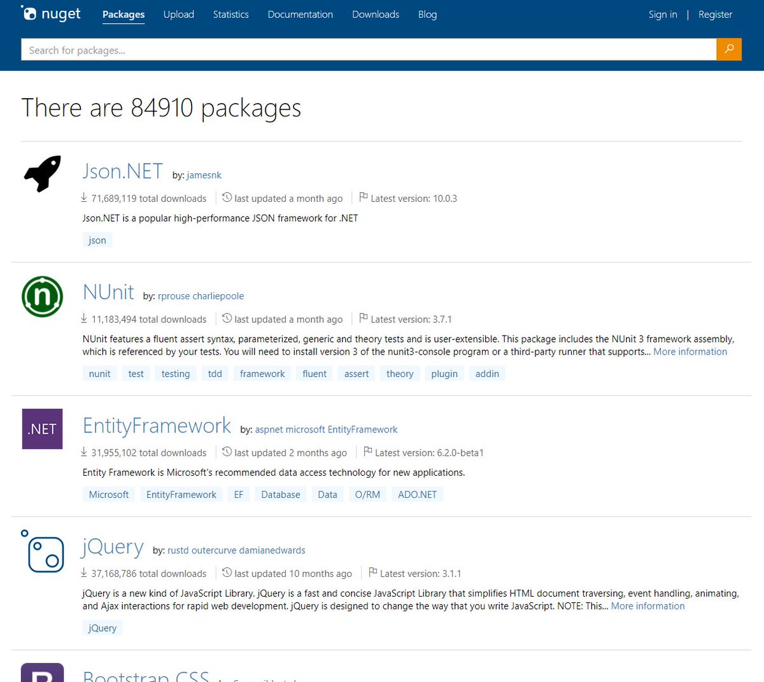The height and width of the screenshot is (682, 764).
Task: View author jamesnk's profile
Action: click(x=204, y=175)
